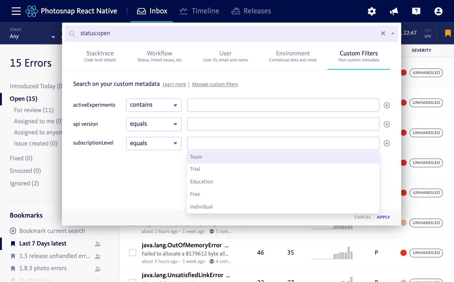The height and width of the screenshot is (282, 454).
Task: Choose Team from the suggestion list
Action: 283,157
